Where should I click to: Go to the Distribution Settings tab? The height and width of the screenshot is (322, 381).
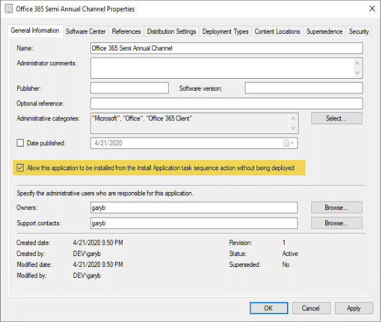click(171, 31)
